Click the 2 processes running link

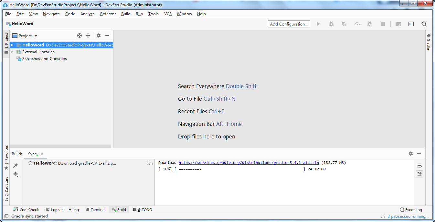pyautogui.click(x=408, y=217)
